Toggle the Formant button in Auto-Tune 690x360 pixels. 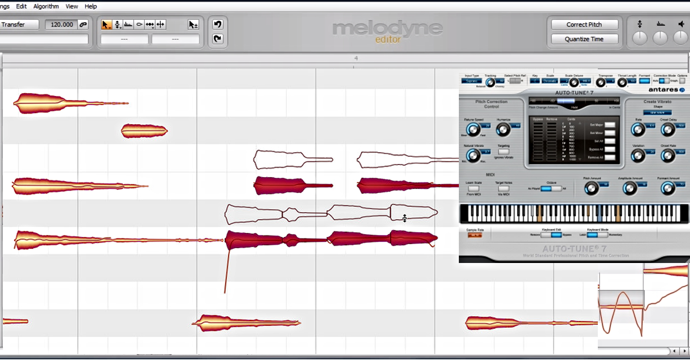coord(645,81)
